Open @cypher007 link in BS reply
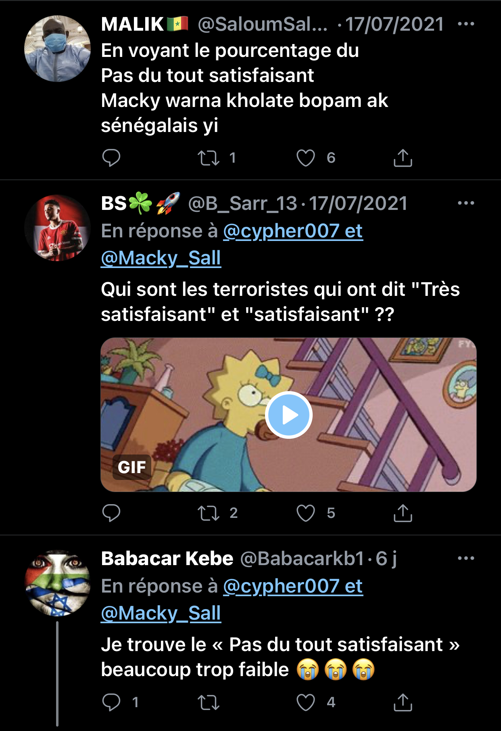501x731 pixels. (281, 231)
